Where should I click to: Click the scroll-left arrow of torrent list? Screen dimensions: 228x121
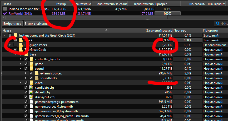[4, 17]
